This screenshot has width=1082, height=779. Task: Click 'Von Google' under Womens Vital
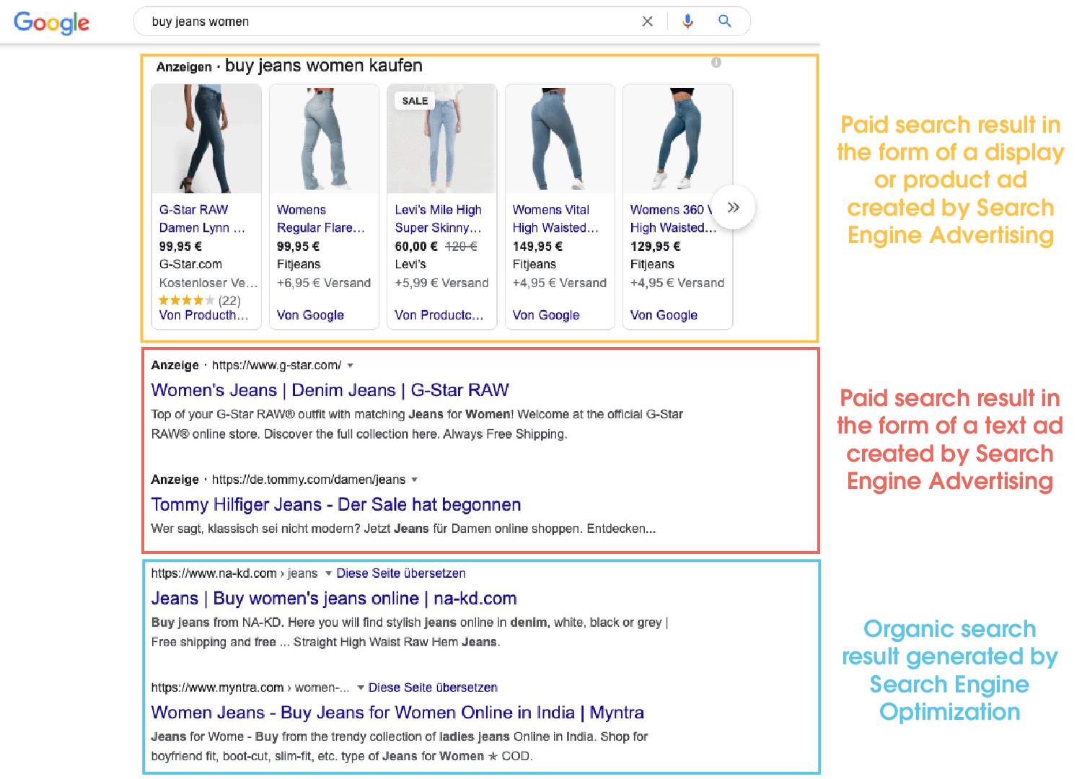(546, 315)
